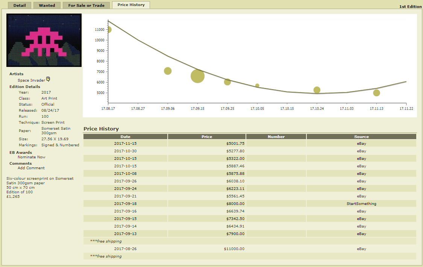Select the $11000.00 price entry
423x267 pixels.
[x=234, y=249]
